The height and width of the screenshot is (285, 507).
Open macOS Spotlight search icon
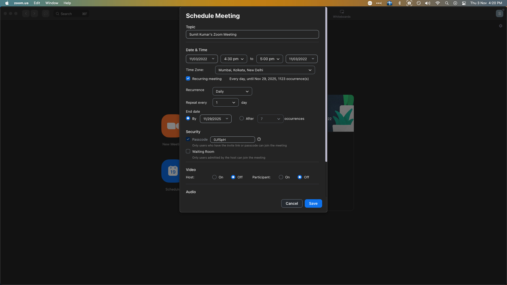(x=447, y=3)
